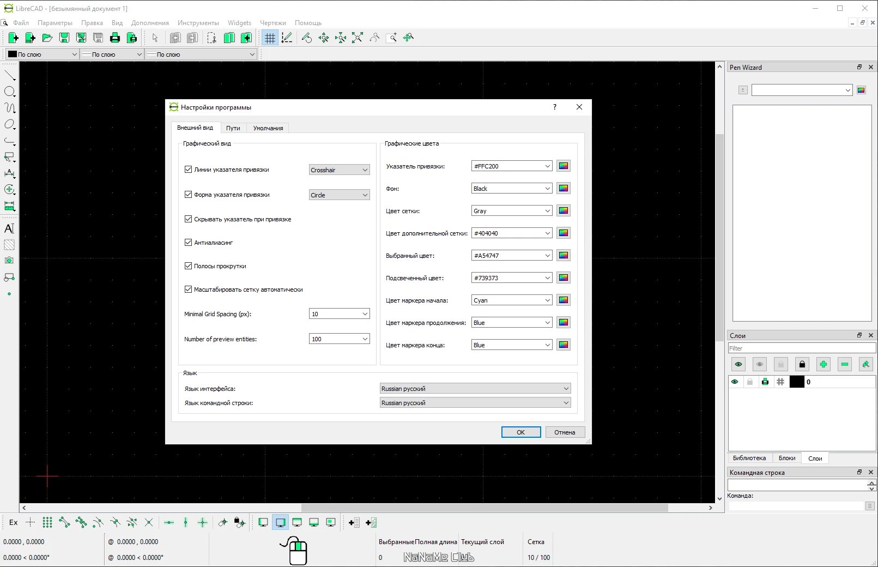This screenshot has width=878, height=567.
Task: Click the open file toolbar icon
Action: 47,38
